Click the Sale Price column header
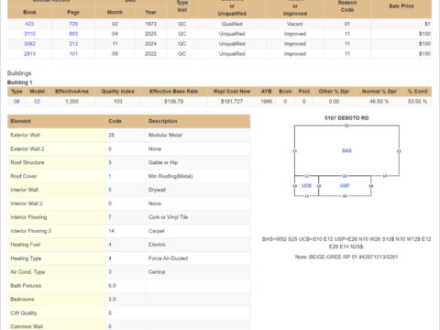This screenshot has height=330, width=440. coord(401,6)
